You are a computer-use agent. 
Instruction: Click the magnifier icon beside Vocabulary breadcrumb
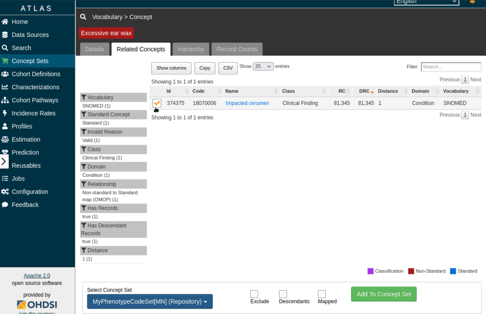83,17
